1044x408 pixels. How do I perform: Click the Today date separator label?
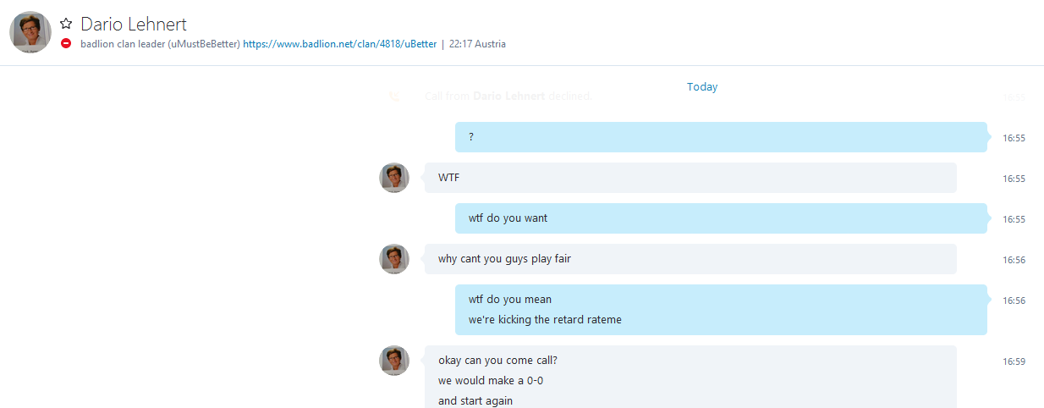[x=702, y=87]
